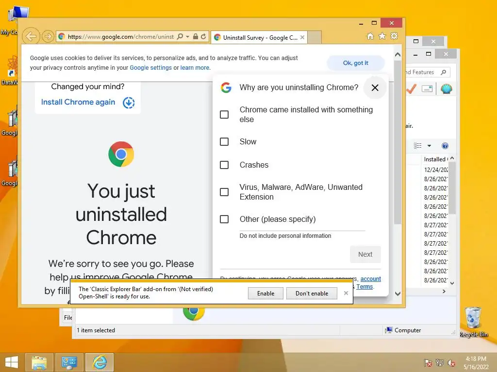Open the Tools gear icon
Viewport: 497px width, 372px height.
[x=394, y=36]
